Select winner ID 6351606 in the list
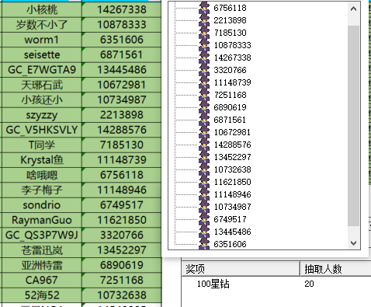 pyautogui.click(x=230, y=244)
